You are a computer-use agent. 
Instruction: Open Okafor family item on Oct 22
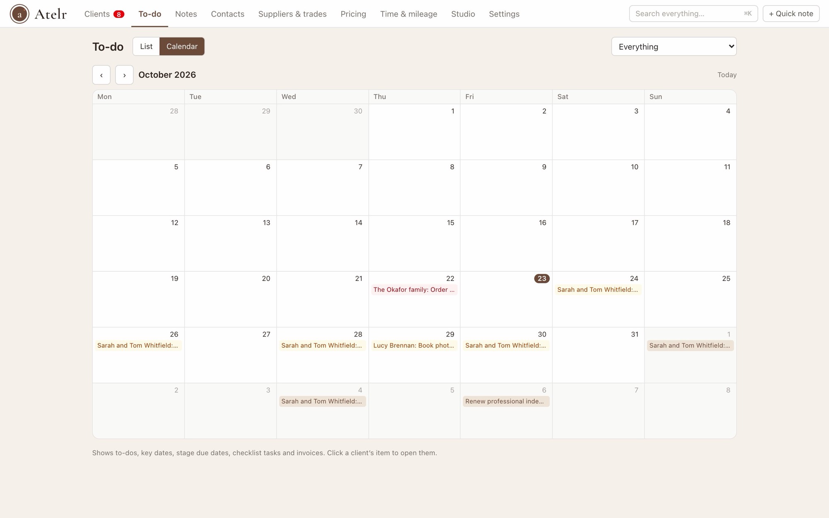[414, 290]
